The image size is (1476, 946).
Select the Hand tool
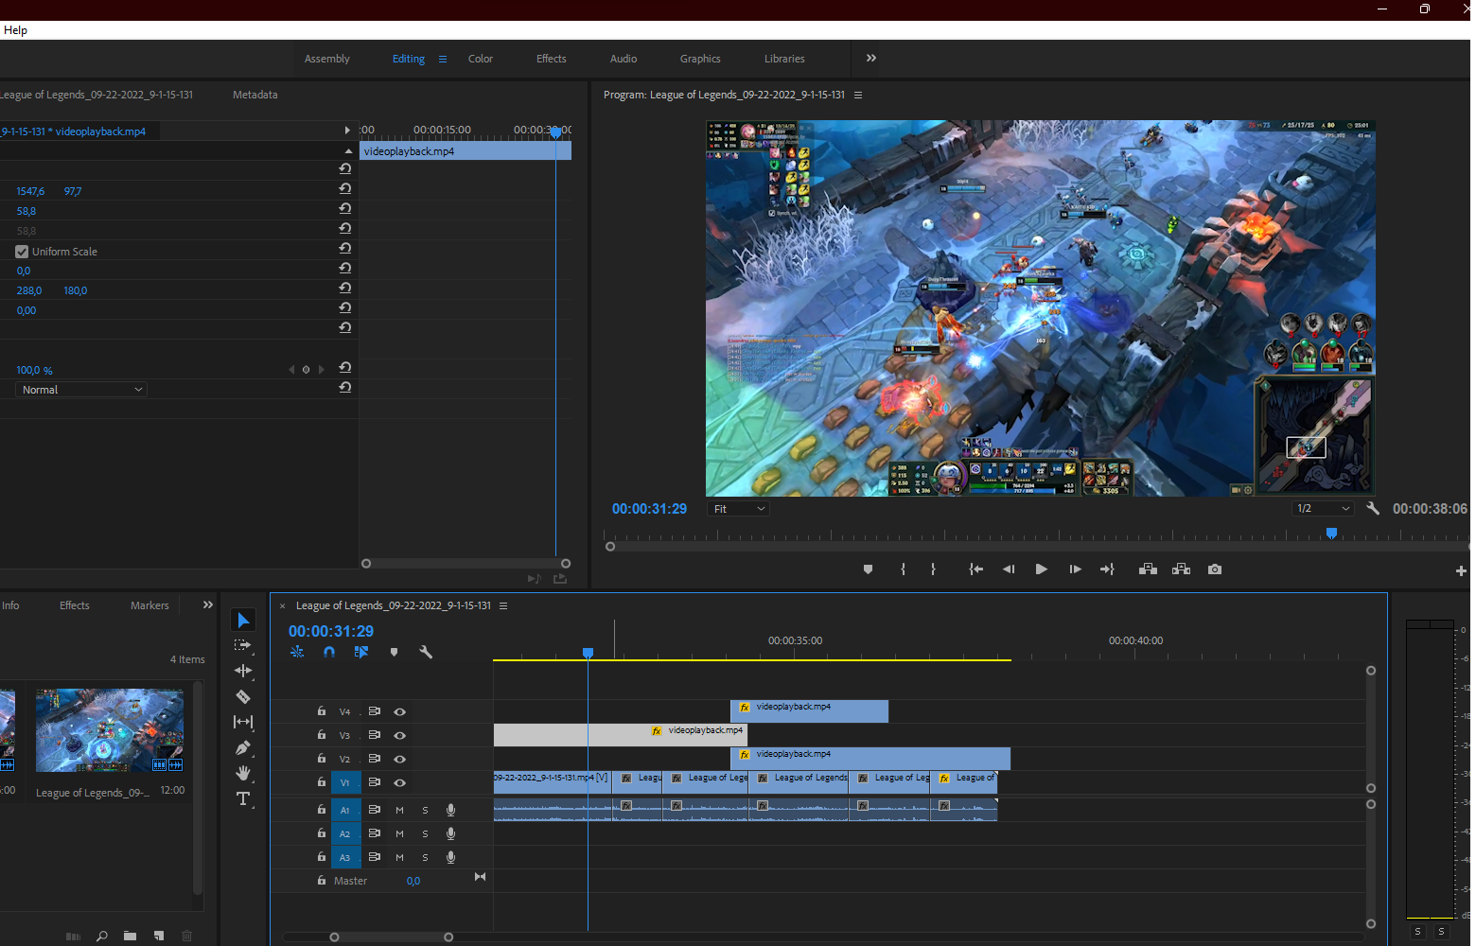pos(243,773)
